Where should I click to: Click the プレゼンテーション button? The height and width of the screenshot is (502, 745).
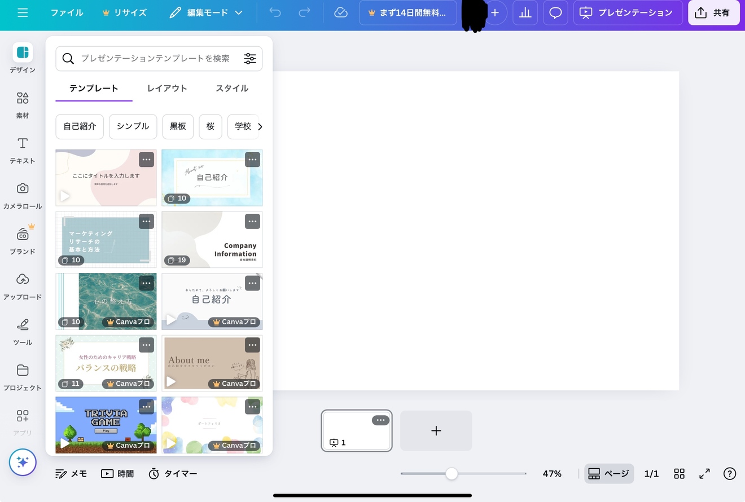[628, 12]
